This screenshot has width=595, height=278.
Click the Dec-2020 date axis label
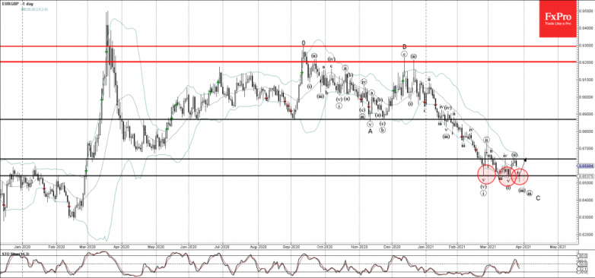pyautogui.click(x=392, y=246)
